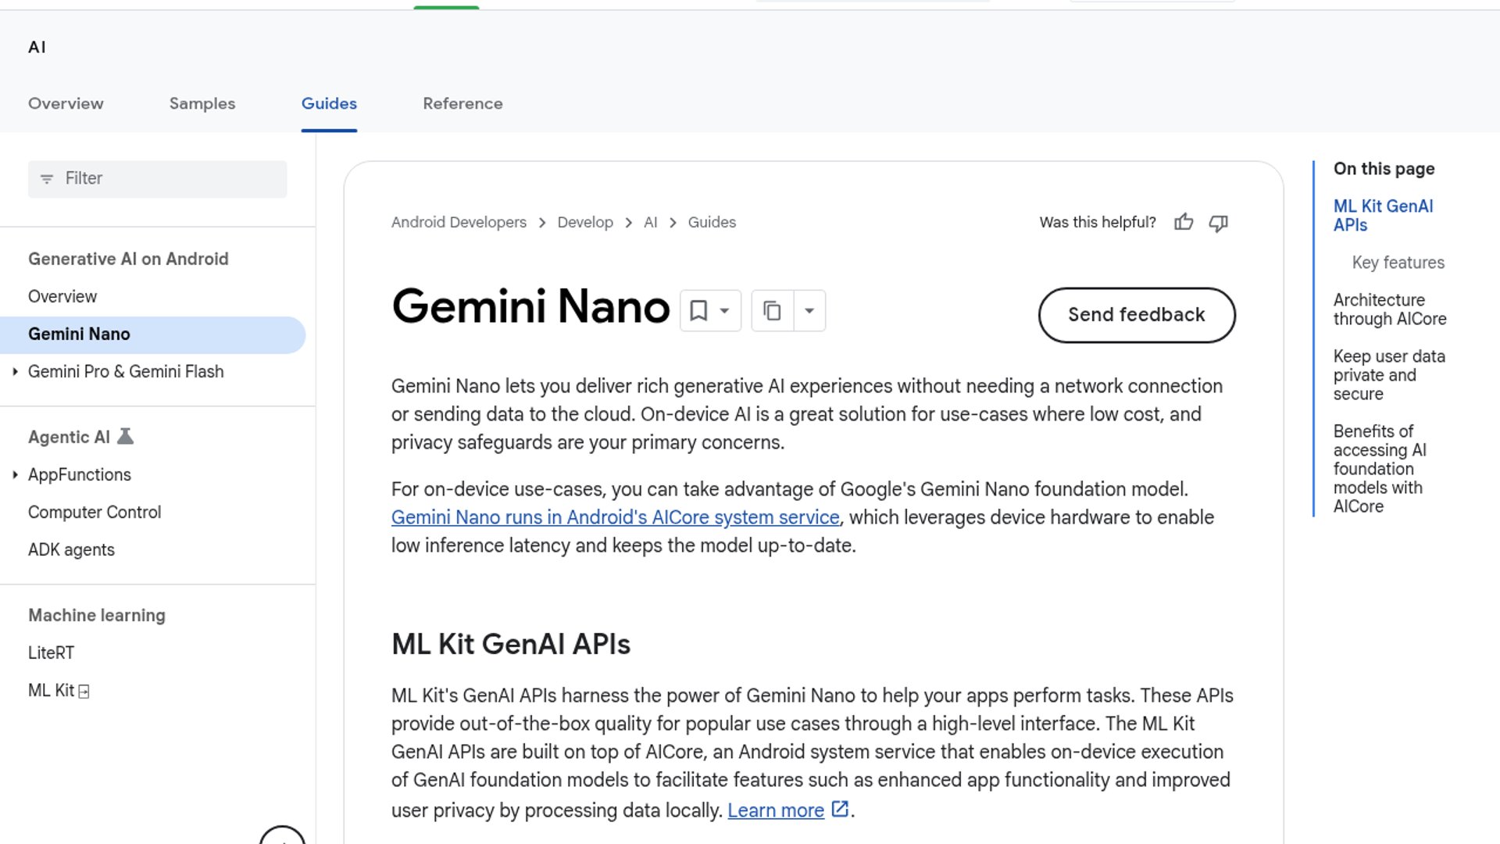Open ML Kit in the sidebar

pyautogui.click(x=51, y=691)
